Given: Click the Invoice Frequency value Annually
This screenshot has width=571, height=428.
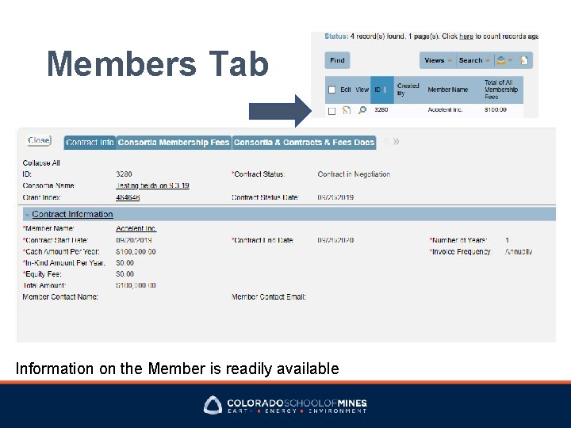Looking at the screenshot, I should pos(519,251).
